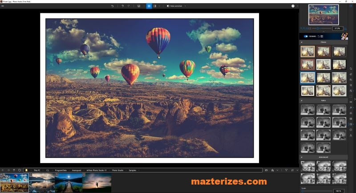
Task: Click the refresh folder icon
Action: (20, 170)
